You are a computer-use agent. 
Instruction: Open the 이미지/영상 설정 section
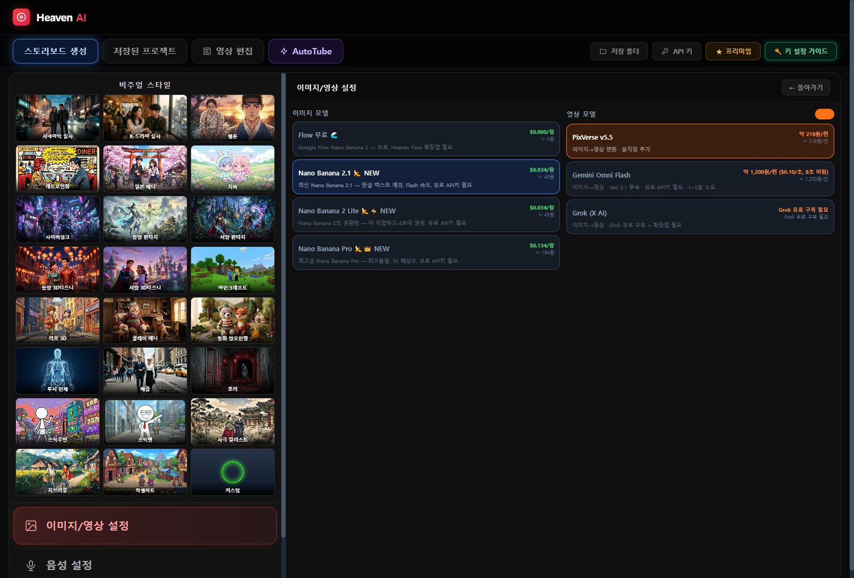(x=145, y=526)
